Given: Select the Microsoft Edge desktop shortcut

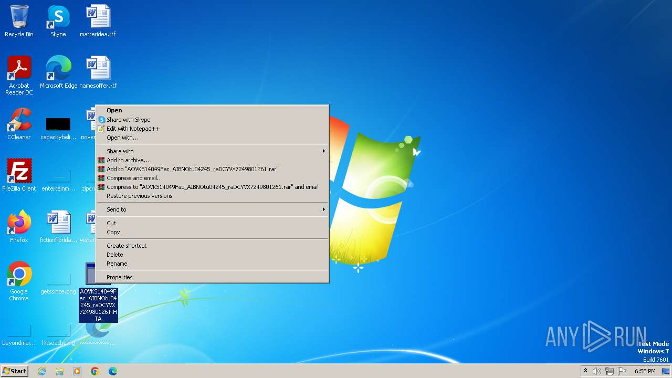Looking at the screenshot, I should [58, 72].
